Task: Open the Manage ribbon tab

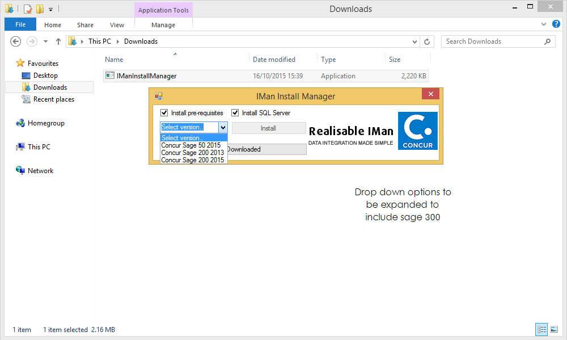Action: pyautogui.click(x=163, y=25)
